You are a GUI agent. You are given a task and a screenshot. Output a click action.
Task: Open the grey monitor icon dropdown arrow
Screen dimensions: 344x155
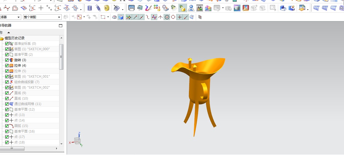click(x=223, y=9)
